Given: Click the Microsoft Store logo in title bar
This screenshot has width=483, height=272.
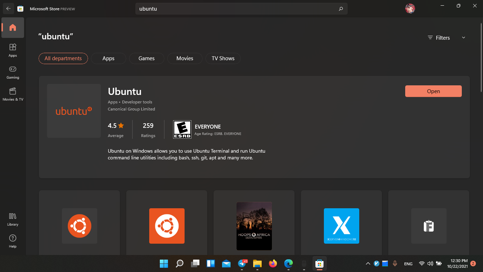Looking at the screenshot, I should click(x=21, y=8).
